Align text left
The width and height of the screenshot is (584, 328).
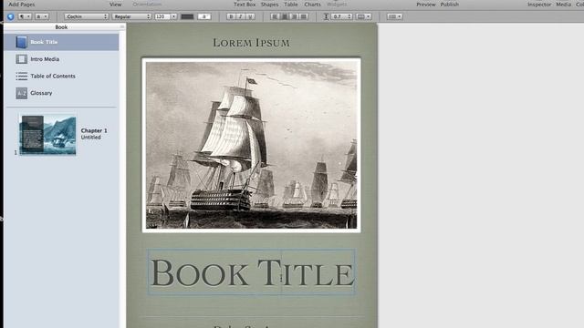(275, 16)
